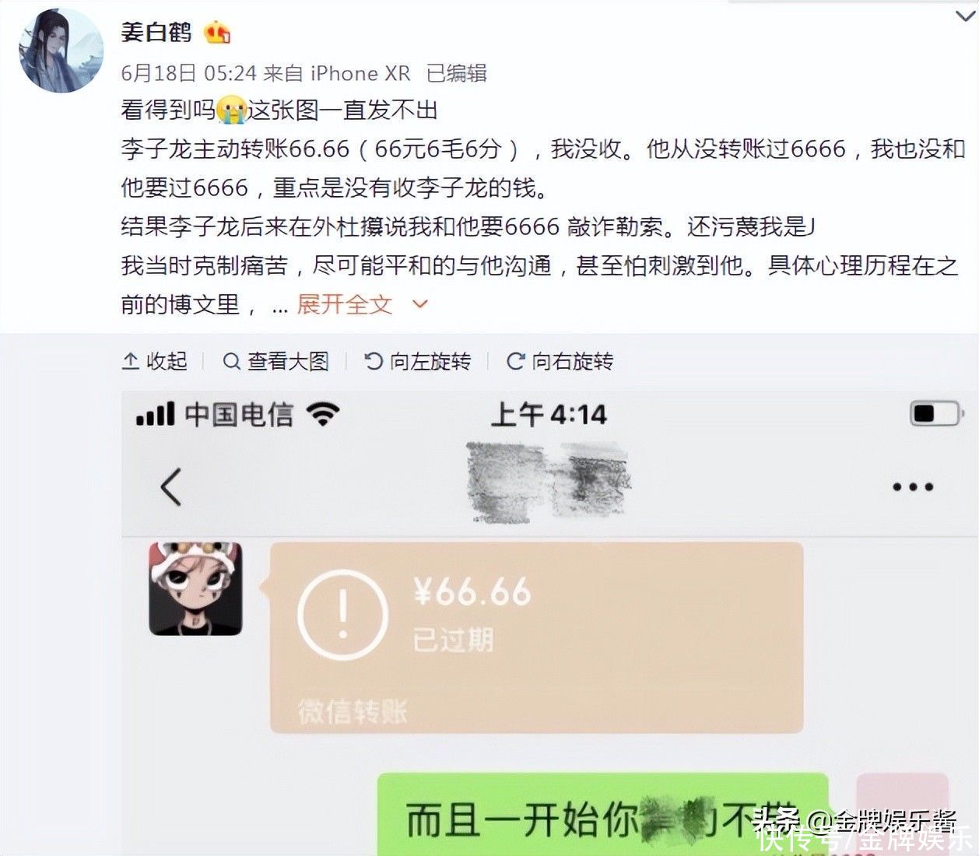Open the post options chevron at top right
Image resolution: width=979 pixels, height=856 pixels.
[964, 16]
